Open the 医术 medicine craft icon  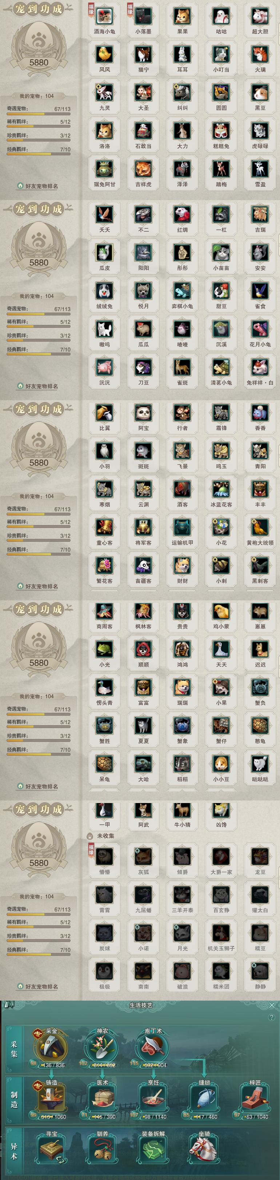pyautogui.click(x=102, y=1099)
